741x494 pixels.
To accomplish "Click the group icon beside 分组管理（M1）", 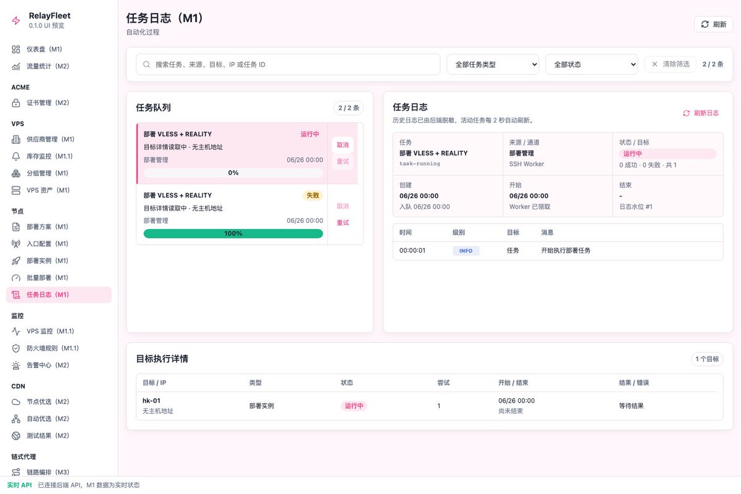I will pos(16,174).
